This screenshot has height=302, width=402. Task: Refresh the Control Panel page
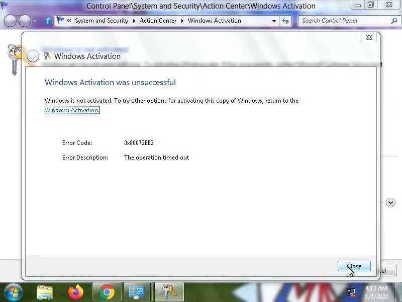click(285, 21)
